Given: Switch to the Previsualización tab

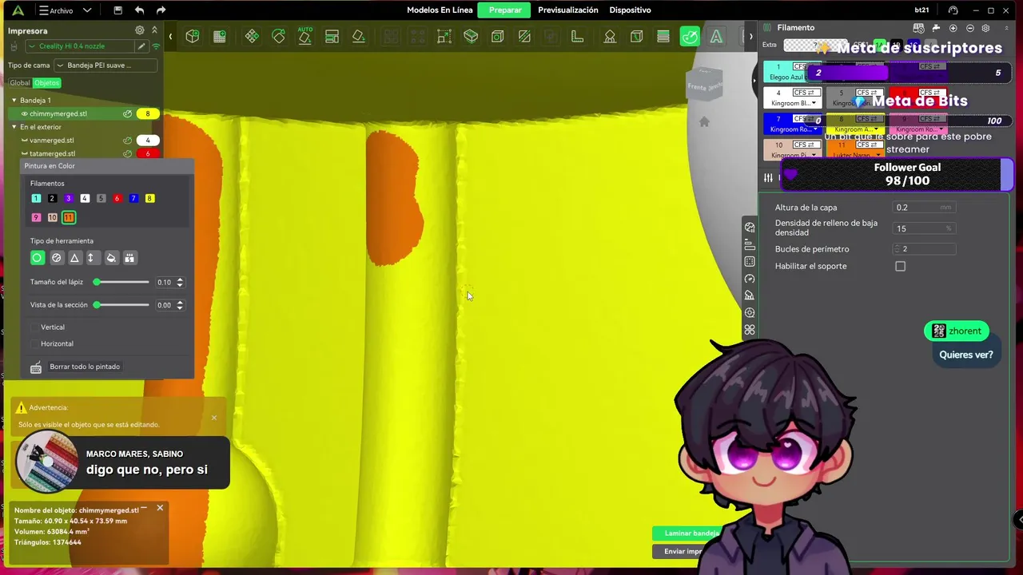Looking at the screenshot, I should [568, 10].
